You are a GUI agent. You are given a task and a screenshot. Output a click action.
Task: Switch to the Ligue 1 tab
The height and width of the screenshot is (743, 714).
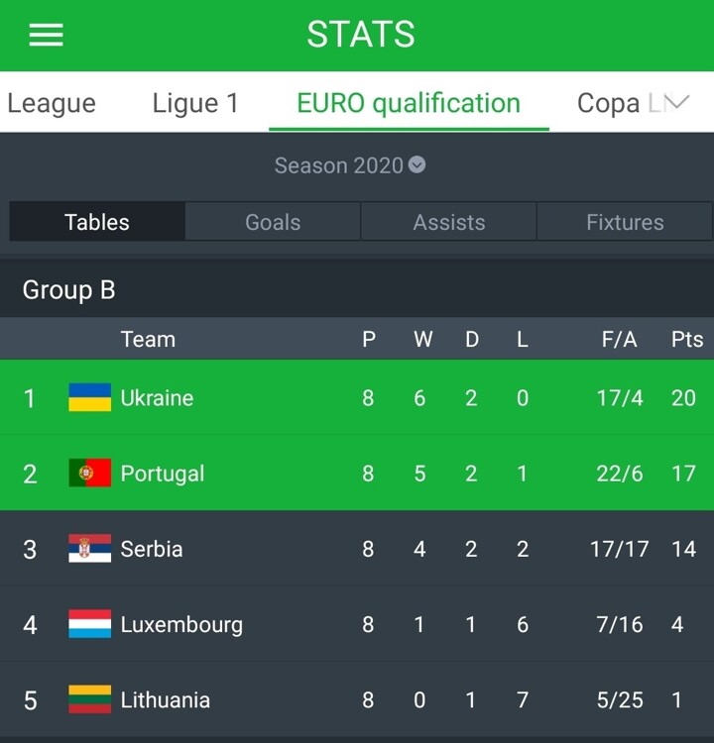(x=195, y=103)
